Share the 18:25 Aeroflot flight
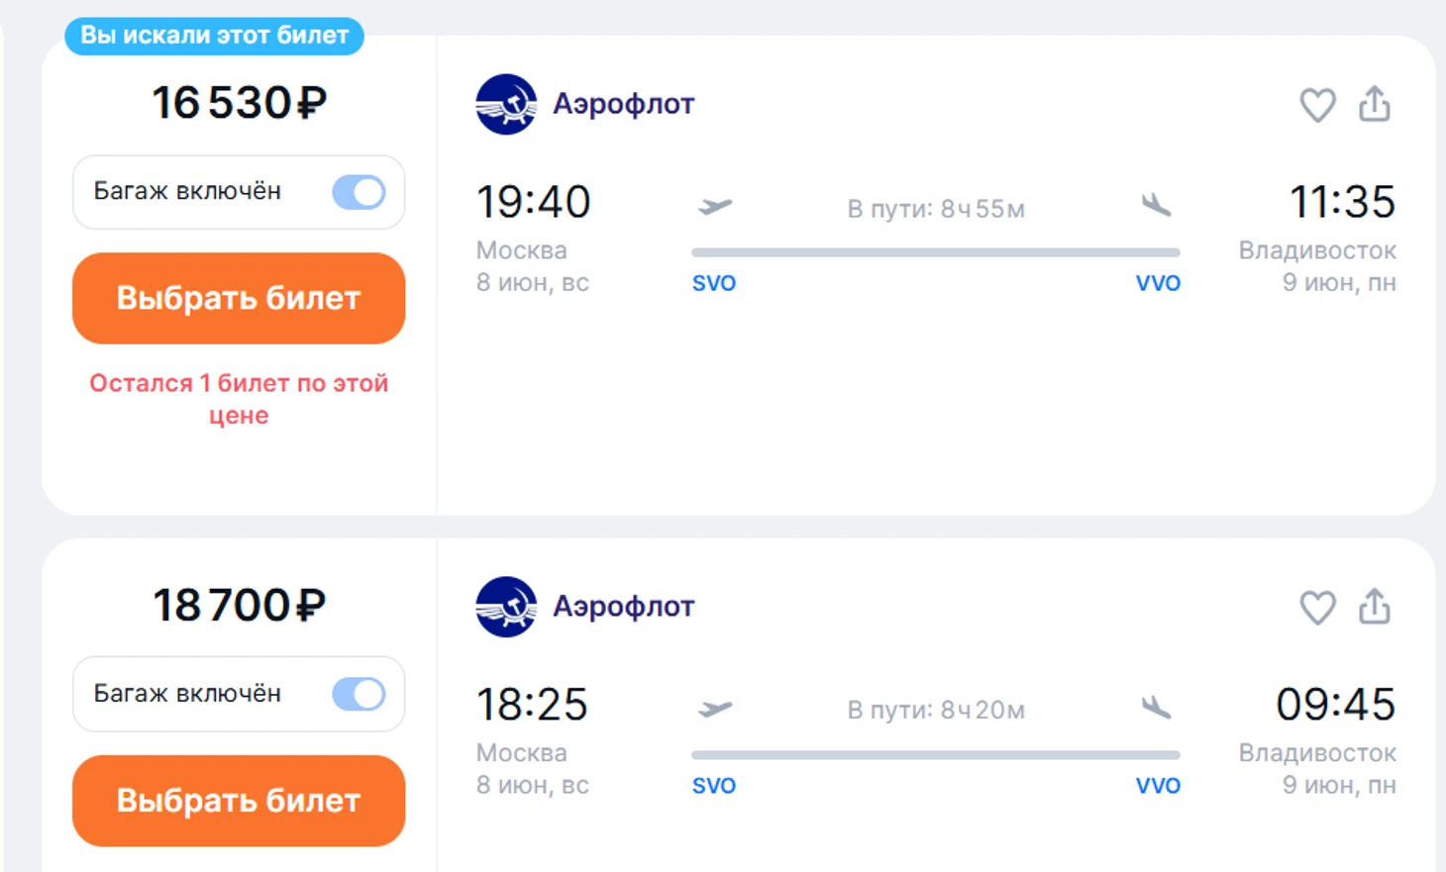 point(1374,607)
